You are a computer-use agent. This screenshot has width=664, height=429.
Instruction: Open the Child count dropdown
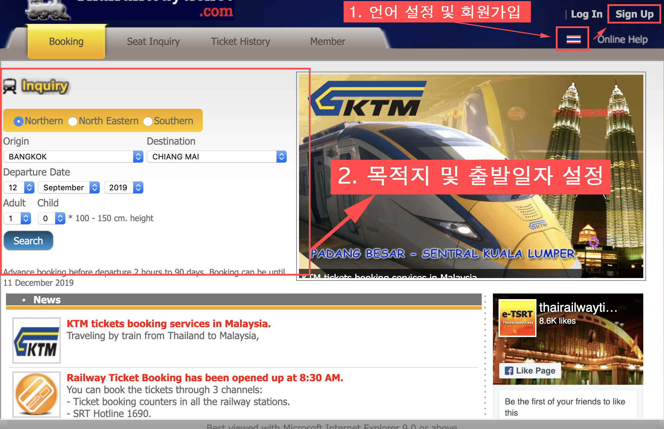pyautogui.click(x=52, y=218)
